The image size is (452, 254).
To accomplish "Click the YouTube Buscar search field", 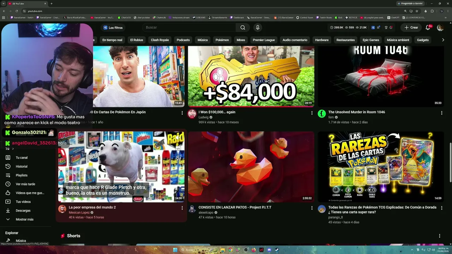I will [x=189, y=28].
